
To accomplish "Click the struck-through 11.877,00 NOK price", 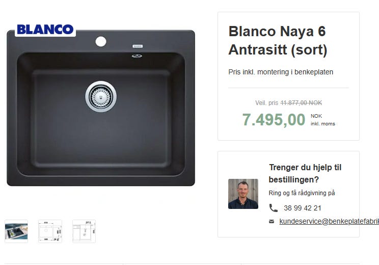I will (x=301, y=103).
